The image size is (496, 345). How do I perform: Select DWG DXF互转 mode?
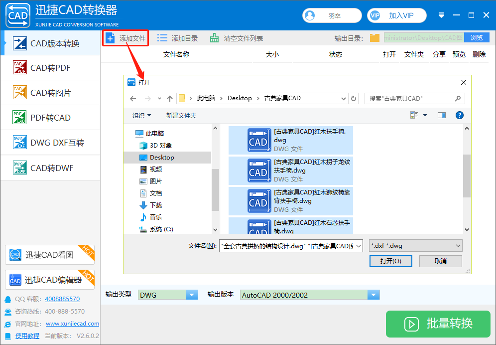pyautogui.click(x=51, y=143)
